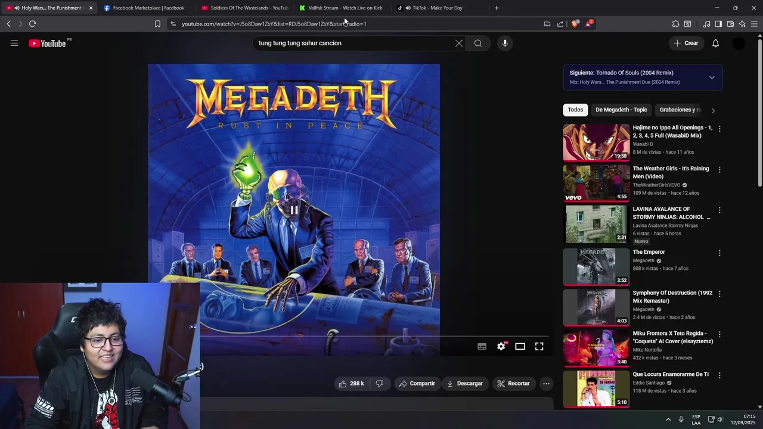Bookmark this page icon
Image resolution: width=763 pixels, height=429 pixels.
pos(157,24)
